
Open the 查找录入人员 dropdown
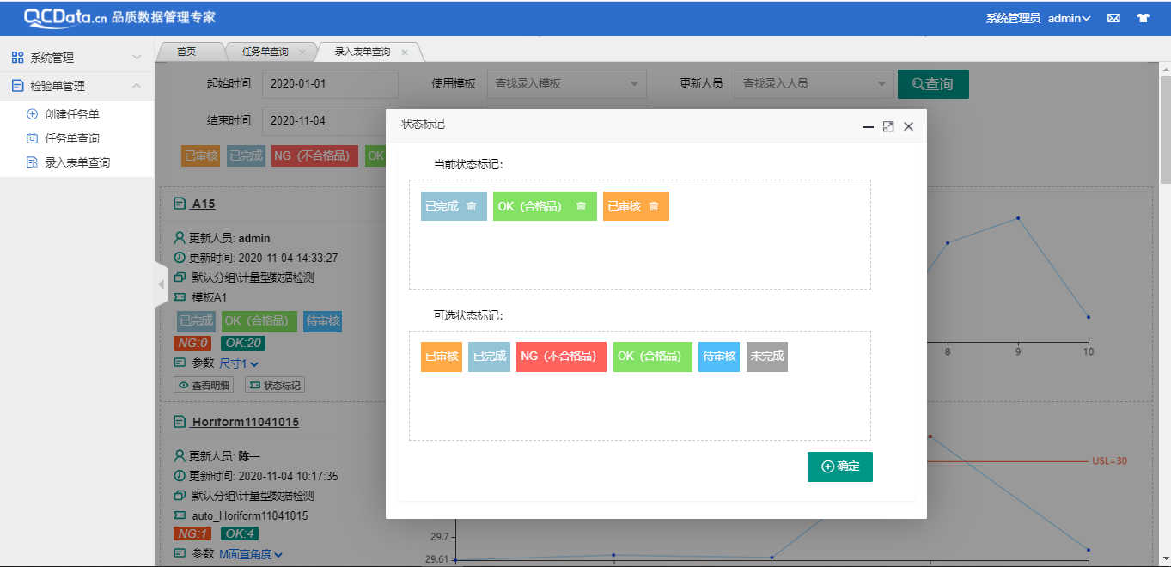point(813,83)
